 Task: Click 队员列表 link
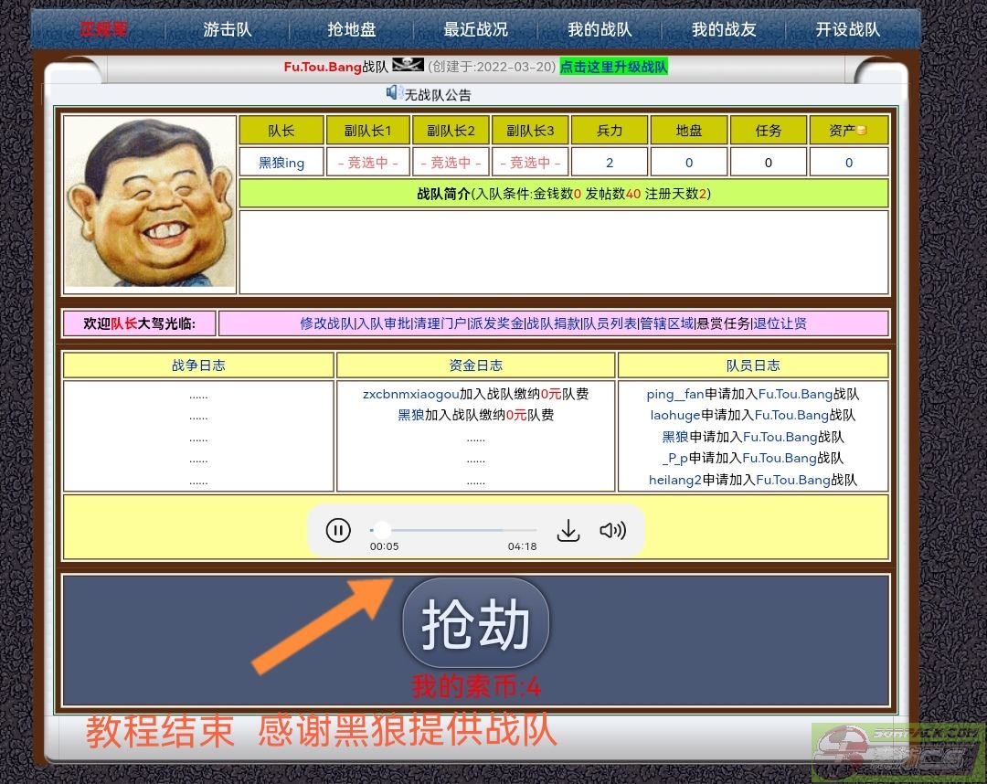pos(610,323)
